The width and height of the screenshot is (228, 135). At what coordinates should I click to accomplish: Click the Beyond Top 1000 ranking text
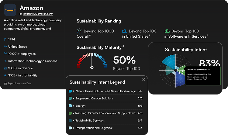click(99, 31)
